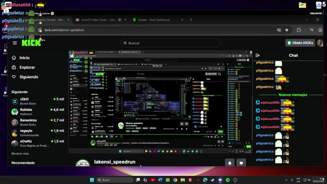Viewport: 327px width, 184px height.
Task: Collapse the chat panel arrow icon
Action: (257, 55)
